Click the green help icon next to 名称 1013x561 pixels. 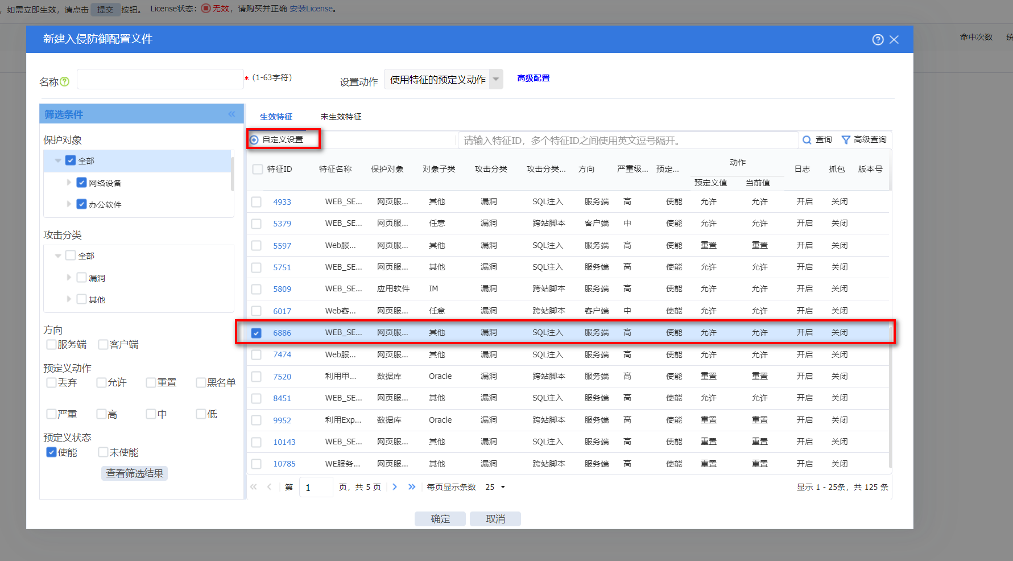(x=65, y=82)
